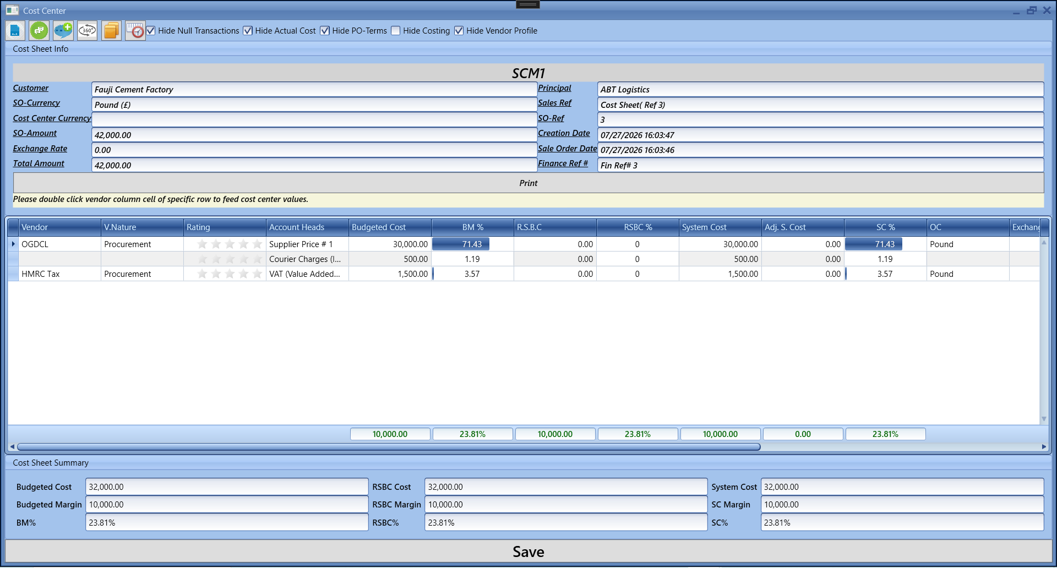
Task: Click the Budgeted Cost column header
Action: click(x=390, y=227)
